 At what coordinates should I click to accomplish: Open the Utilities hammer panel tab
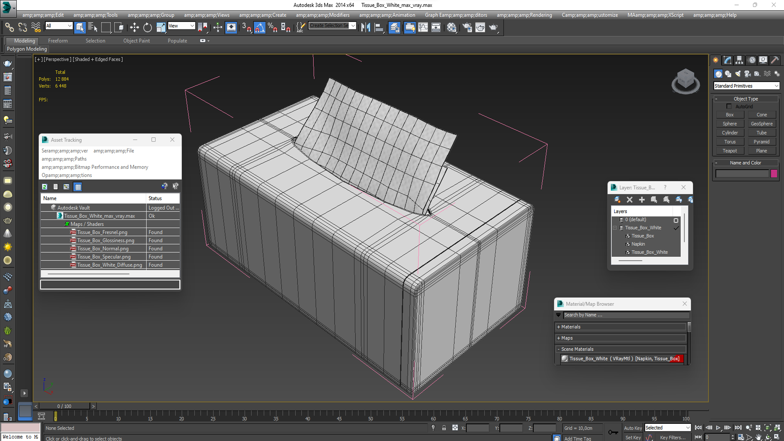coord(775,60)
